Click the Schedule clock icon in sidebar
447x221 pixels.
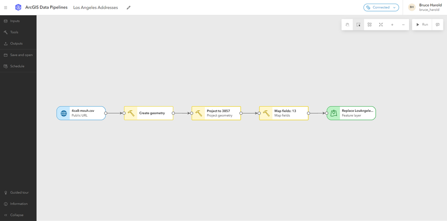5,66
